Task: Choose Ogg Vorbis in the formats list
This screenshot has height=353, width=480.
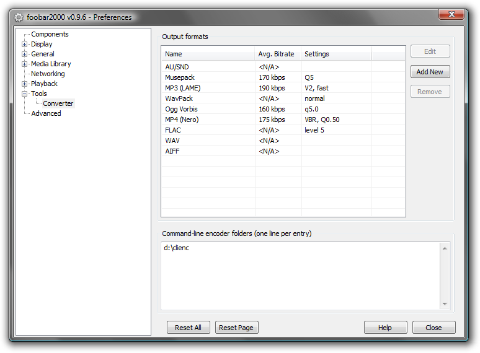Action: 181,109
